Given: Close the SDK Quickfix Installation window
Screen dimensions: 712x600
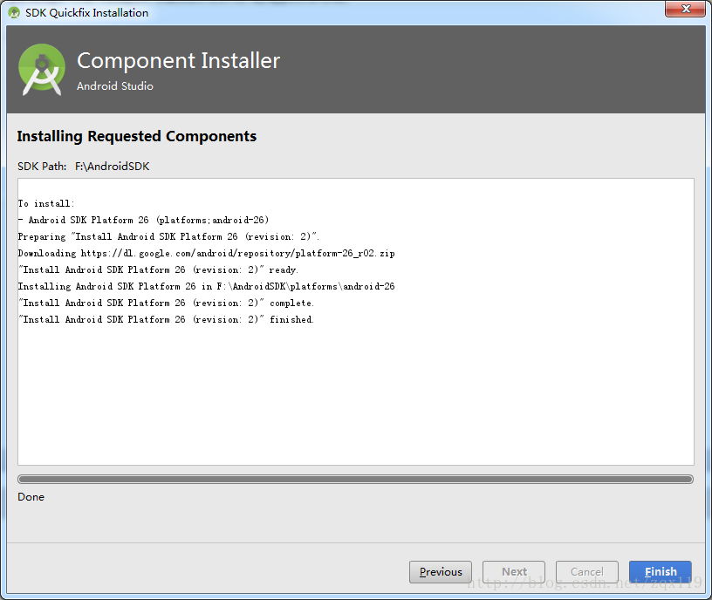Looking at the screenshot, I should [686, 9].
